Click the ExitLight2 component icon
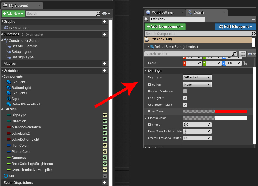Image resolution: width=258 pixels, height=186 pixels. pos(9,82)
